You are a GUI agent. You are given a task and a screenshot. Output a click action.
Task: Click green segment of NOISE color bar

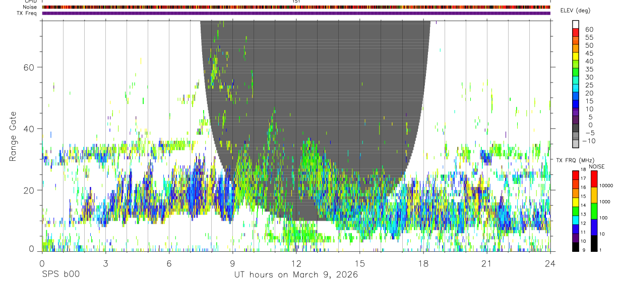pyautogui.click(x=594, y=211)
